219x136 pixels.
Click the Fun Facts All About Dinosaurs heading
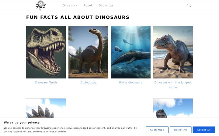tap(78, 17)
